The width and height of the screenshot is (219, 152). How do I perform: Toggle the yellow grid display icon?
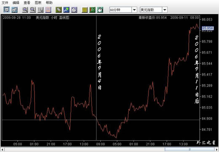coord(85,10)
